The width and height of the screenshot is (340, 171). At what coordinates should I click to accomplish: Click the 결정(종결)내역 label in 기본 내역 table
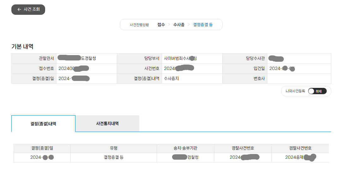(146, 78)
